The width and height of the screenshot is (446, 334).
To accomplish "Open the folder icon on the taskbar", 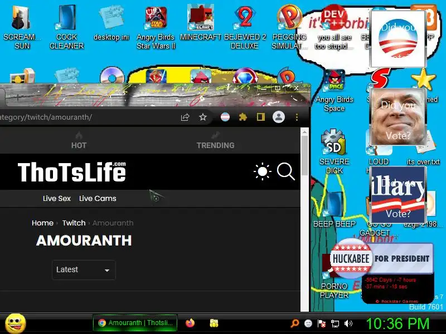I will tap(214, 323).
